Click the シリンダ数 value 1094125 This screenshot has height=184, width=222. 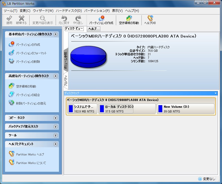pos(153,61)
